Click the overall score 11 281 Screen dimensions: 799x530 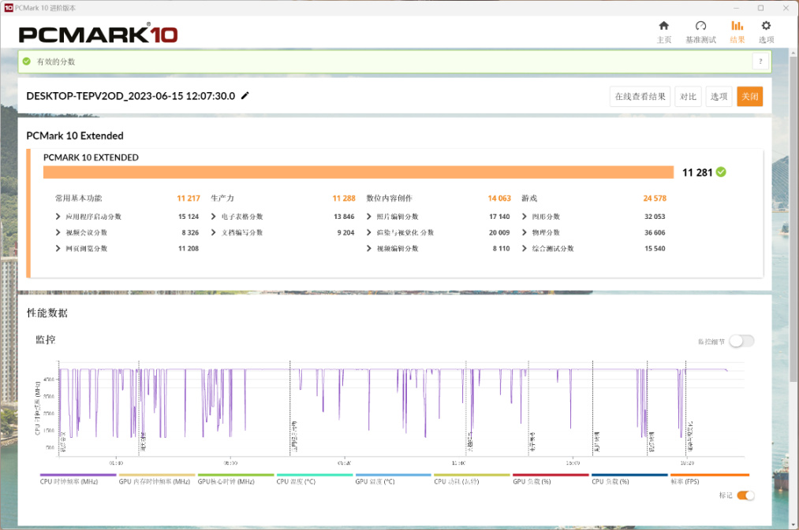tap(697, 172)
